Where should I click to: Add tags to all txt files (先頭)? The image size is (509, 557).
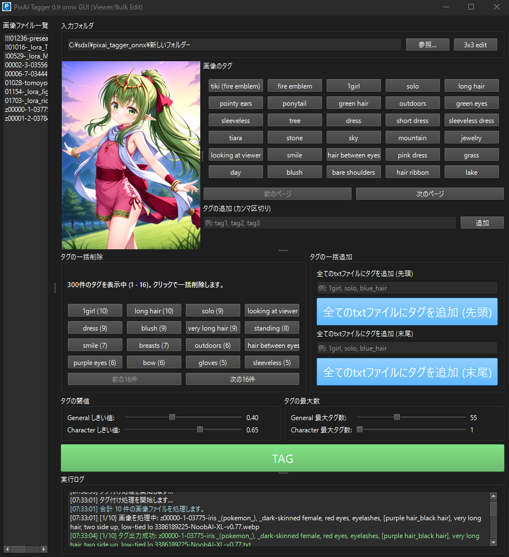(407, 312)
